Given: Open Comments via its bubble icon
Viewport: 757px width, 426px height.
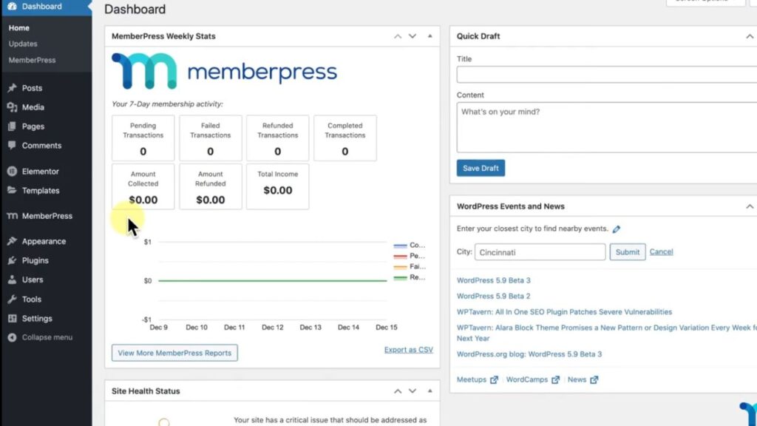Looking at the screenshot, I should (x=12, y=146).
